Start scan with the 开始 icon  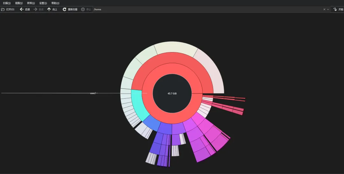click(x=335, y=10)
